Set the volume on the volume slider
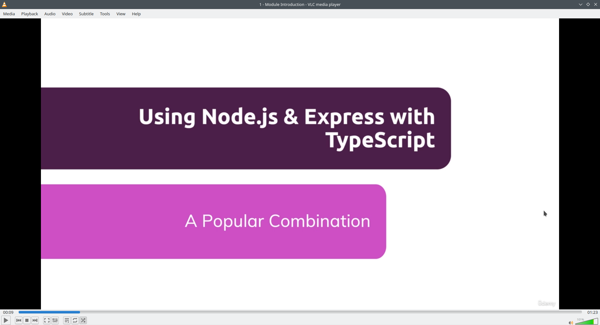The image size is (600, 325). tap(587, 322)
